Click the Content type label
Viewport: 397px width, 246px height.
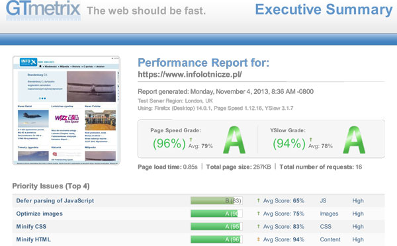click(x=330, y=239)
